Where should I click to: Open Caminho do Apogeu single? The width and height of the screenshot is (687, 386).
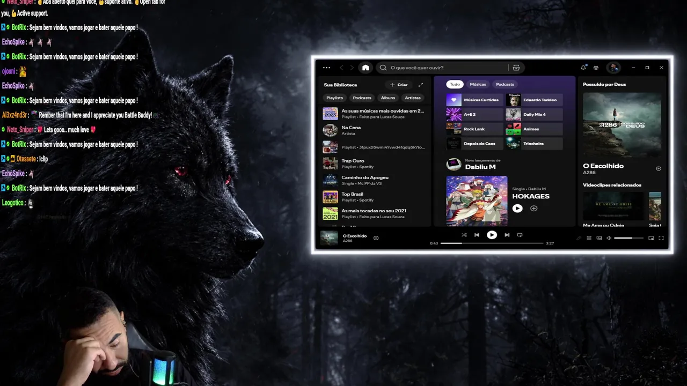(375, 180)
